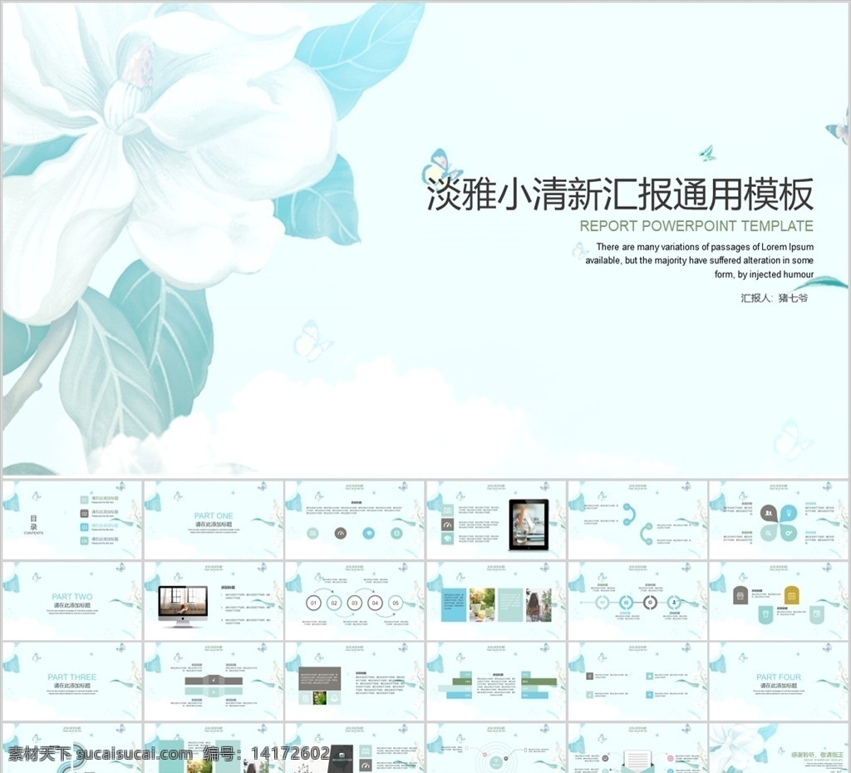Open the PART FOUR section slide thumbnail
851x773 pixels.
779,681
